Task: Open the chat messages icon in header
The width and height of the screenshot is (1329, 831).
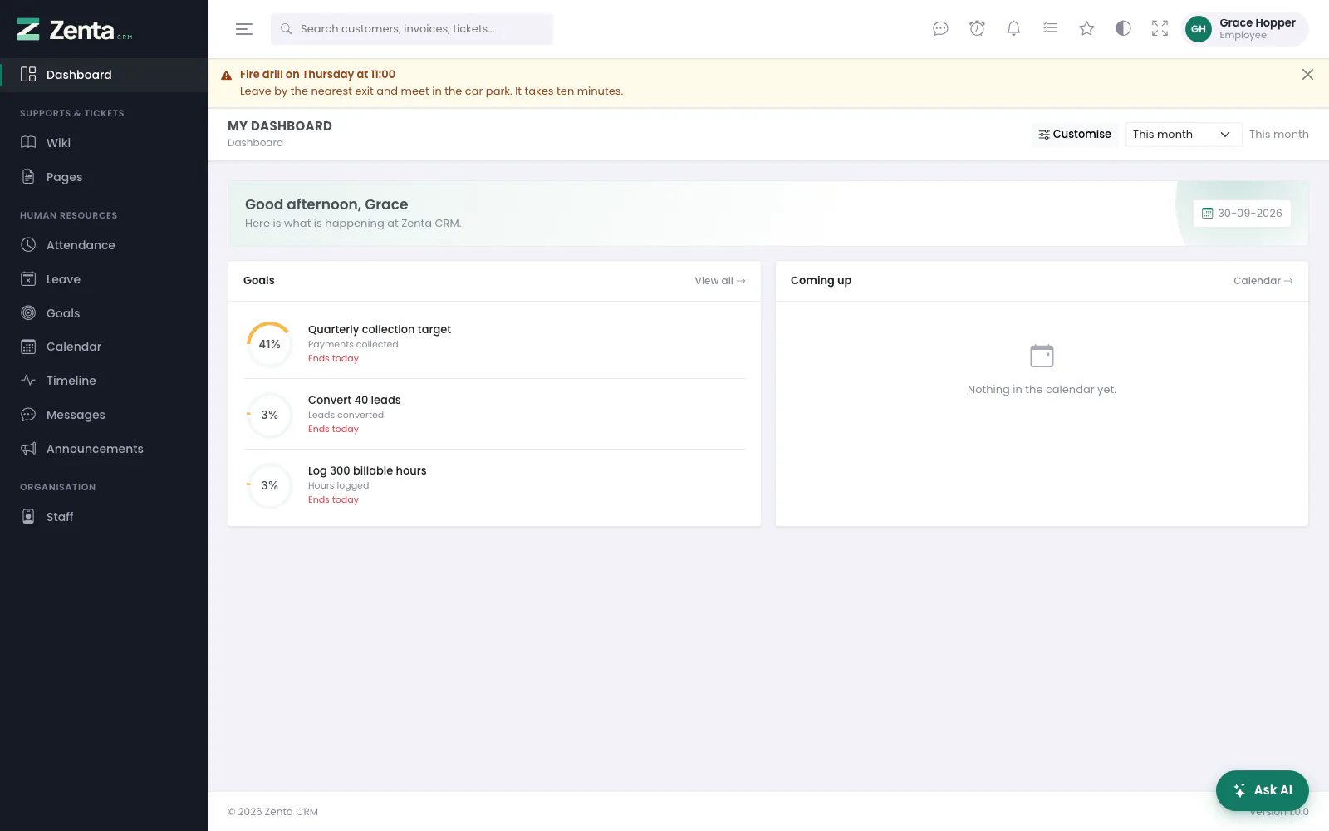Action: coord(940,29)
